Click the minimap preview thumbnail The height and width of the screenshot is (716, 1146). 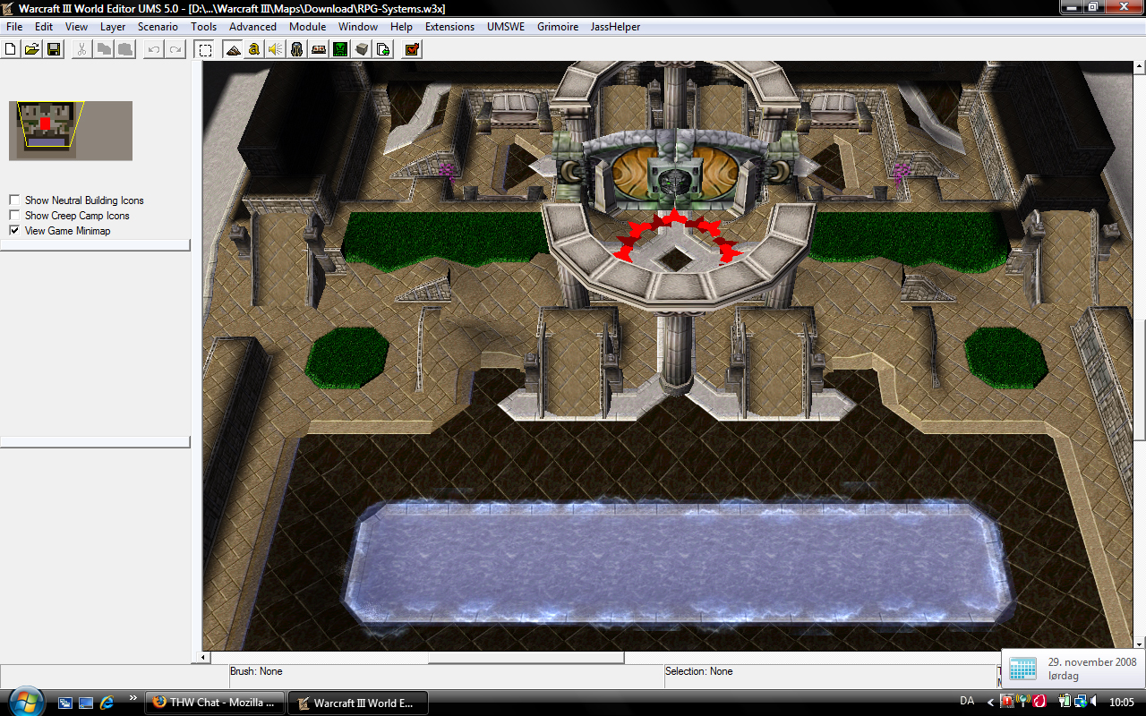coord(71,131)
